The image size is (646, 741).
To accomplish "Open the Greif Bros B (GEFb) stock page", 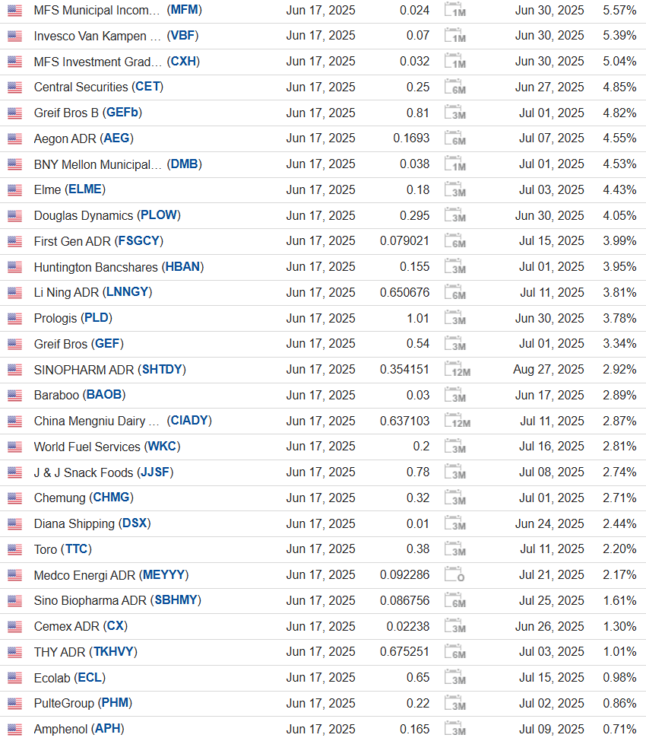I will click(x=87, y=113).
